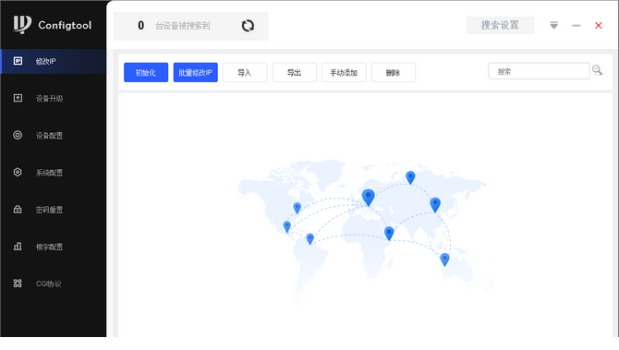Click the 系统配置 hexagon icon
This screenshot has height=350, width=619.
click(x=18, y=172)
